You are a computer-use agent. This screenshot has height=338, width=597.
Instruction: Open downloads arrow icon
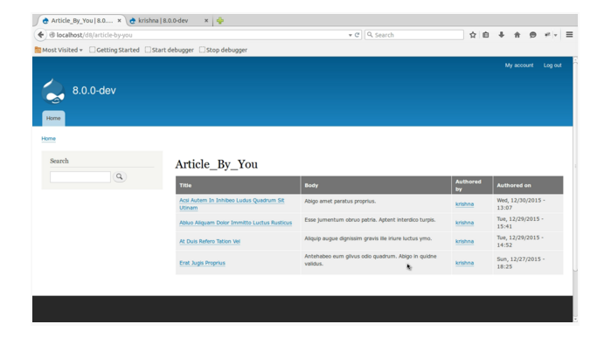click(x=502, y=35)
